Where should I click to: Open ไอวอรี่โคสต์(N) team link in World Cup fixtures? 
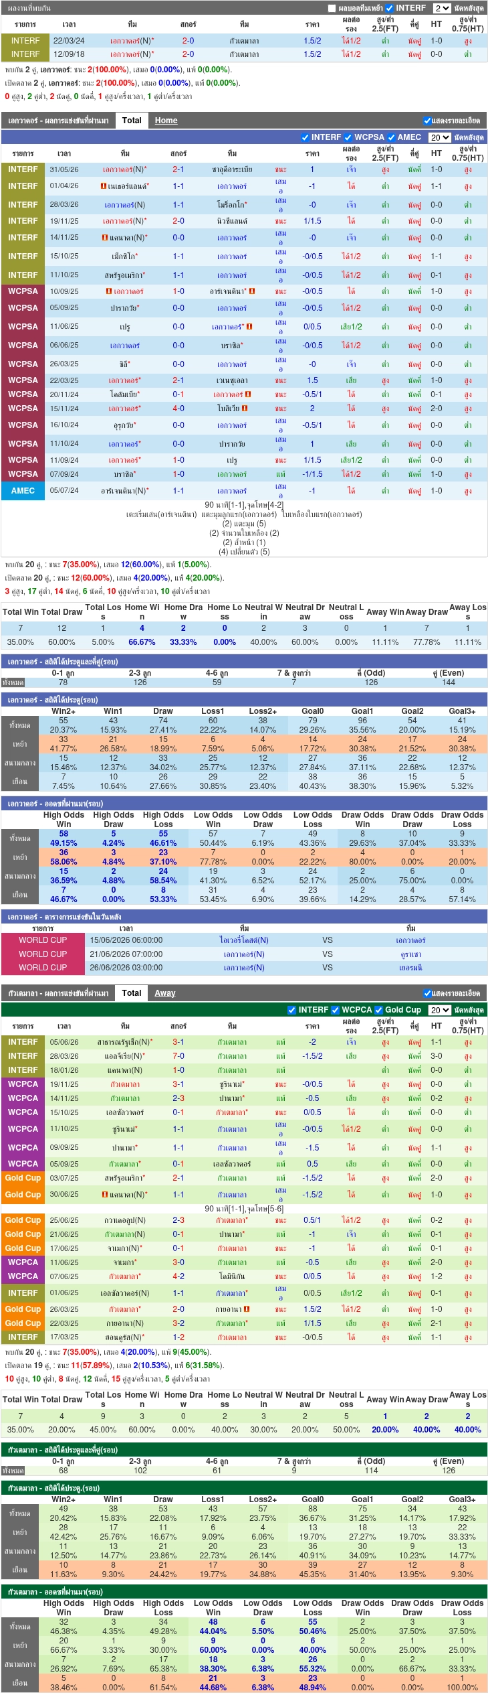(x=244, y=940)
